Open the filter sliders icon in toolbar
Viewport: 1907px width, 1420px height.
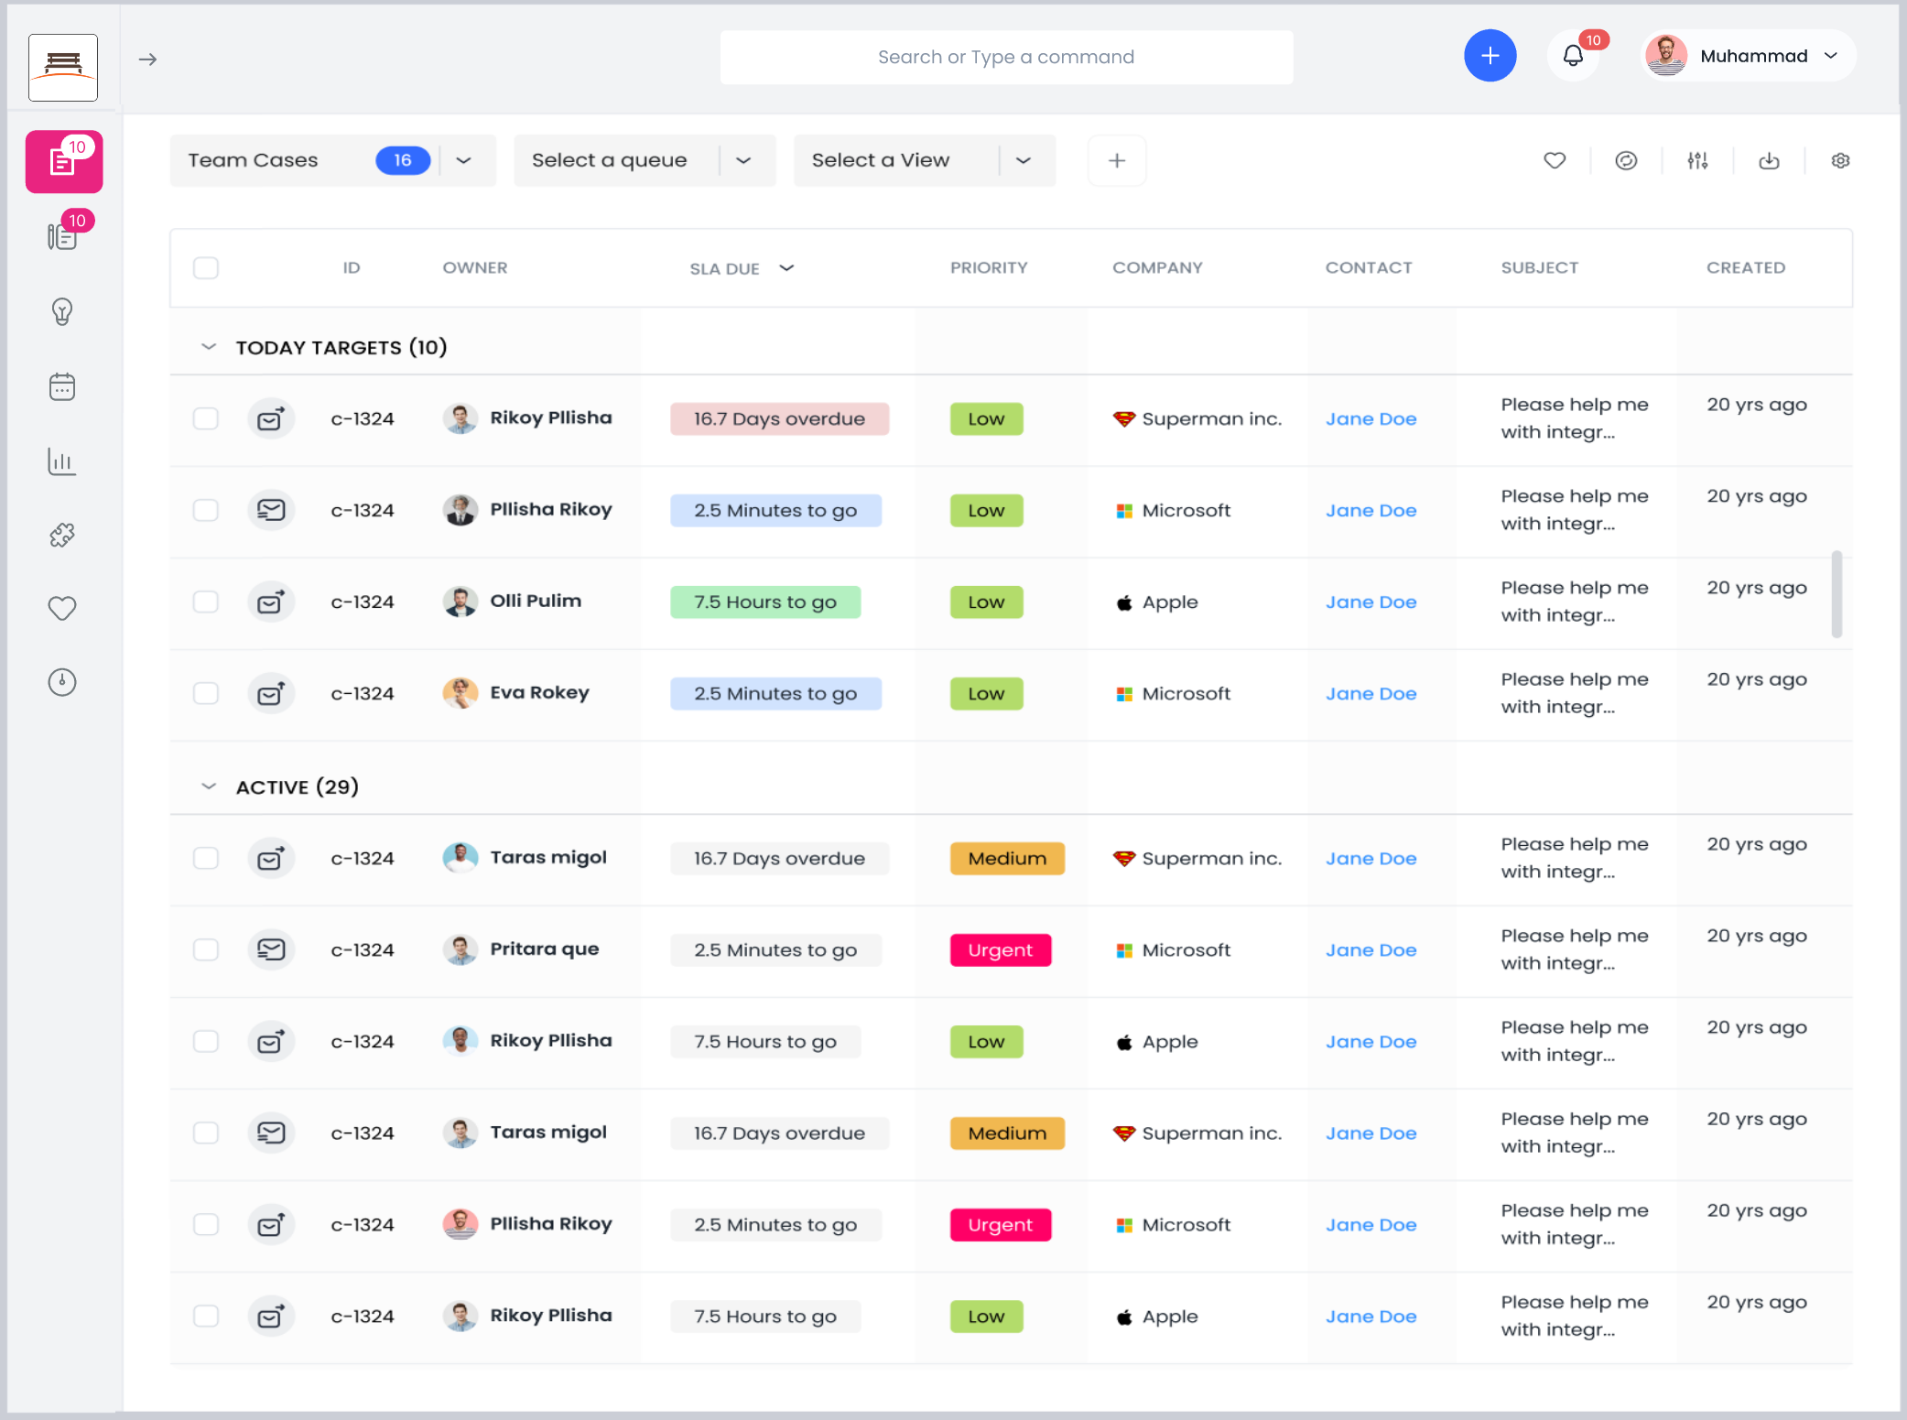[1697, 161]
